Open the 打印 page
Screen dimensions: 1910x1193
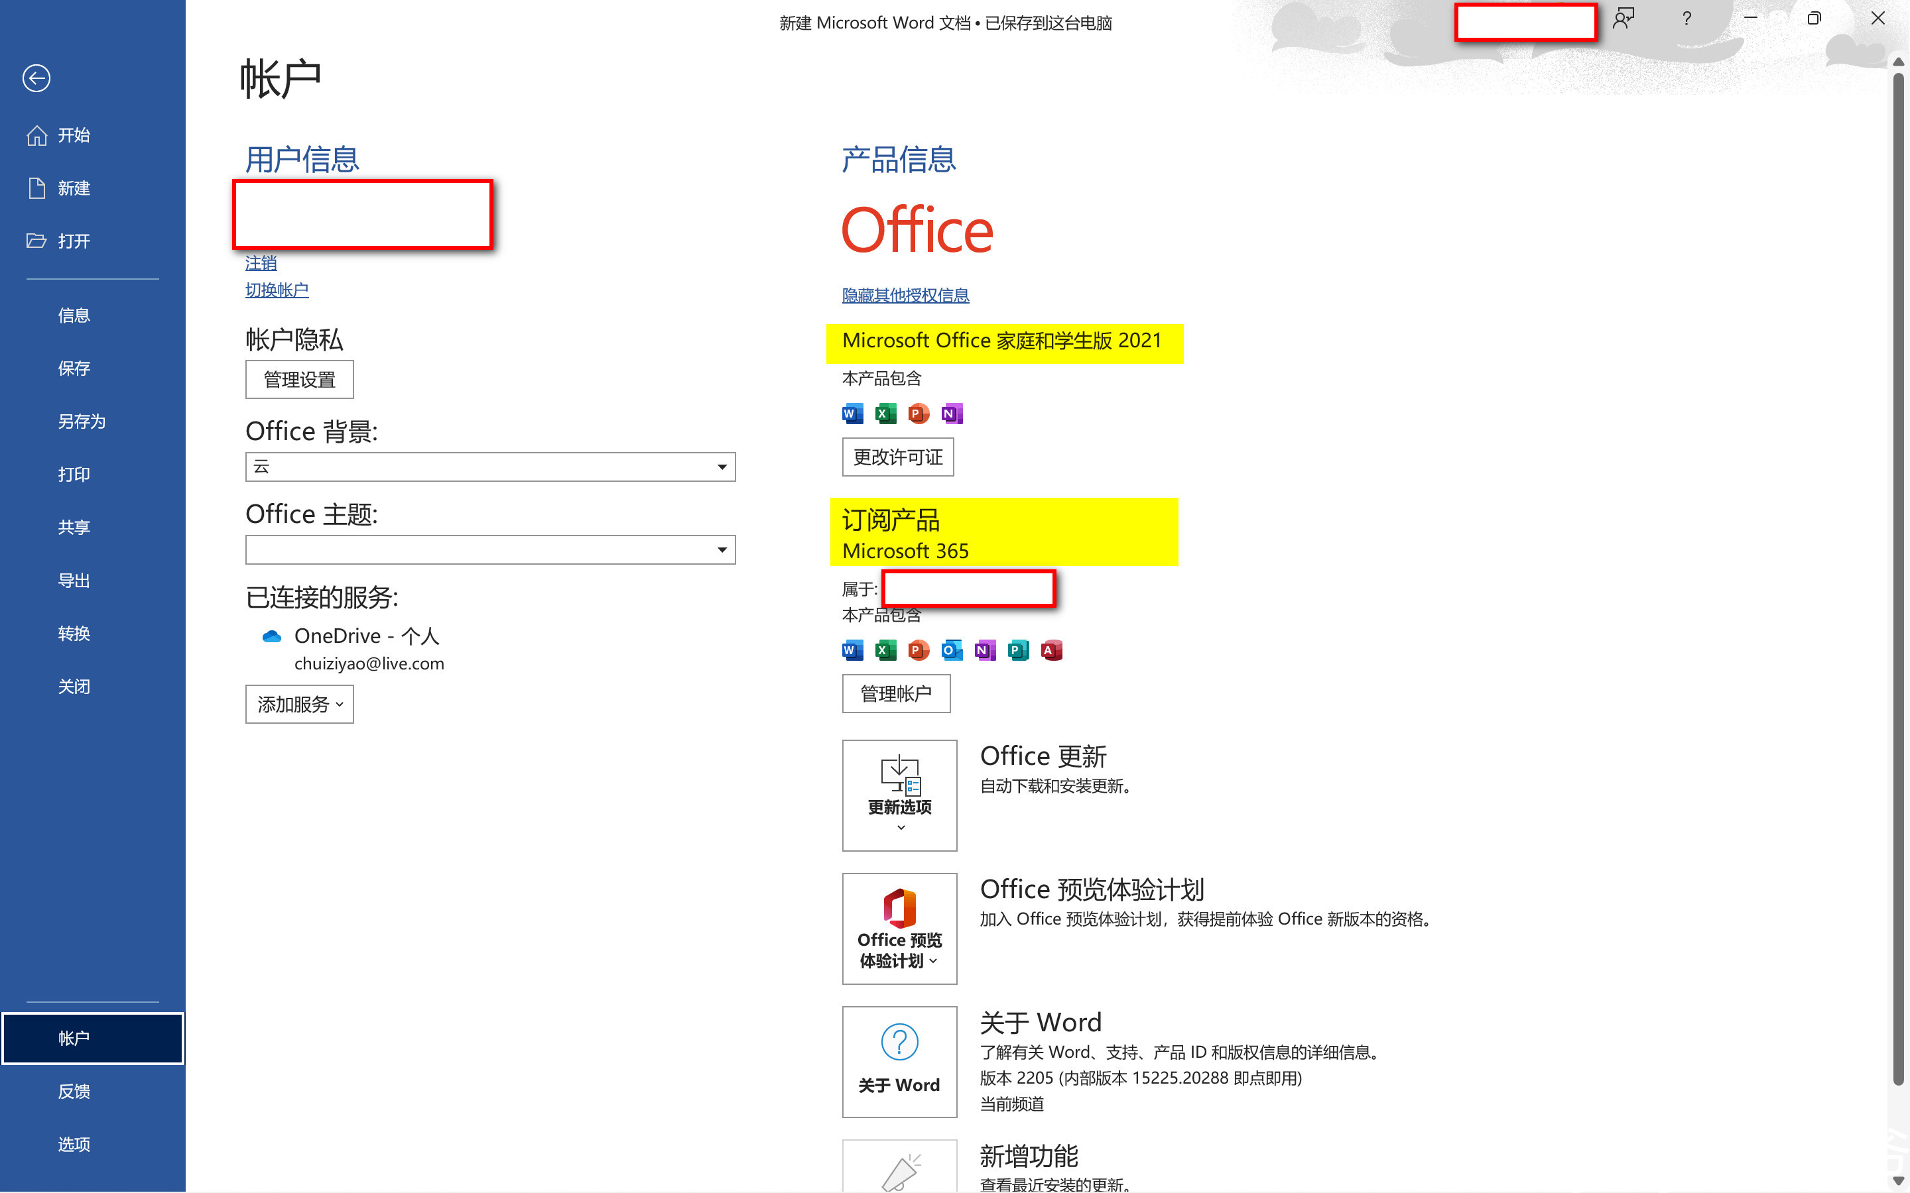pos(74,474)
